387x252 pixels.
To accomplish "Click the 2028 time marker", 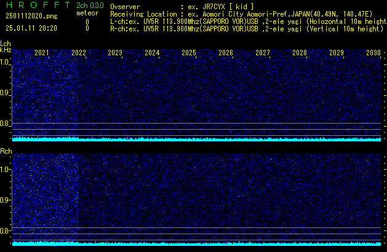I will 300,53.
